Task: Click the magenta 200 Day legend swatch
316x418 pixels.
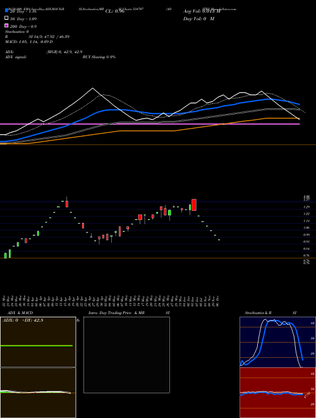Action: (x=6, y=25)
